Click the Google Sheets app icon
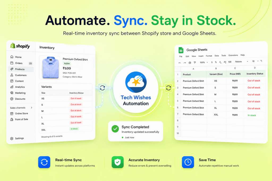 [181, 50]
